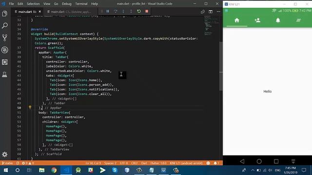Open More Actions ellipsis in editor
312x175 pixels.
click(218, 12)
